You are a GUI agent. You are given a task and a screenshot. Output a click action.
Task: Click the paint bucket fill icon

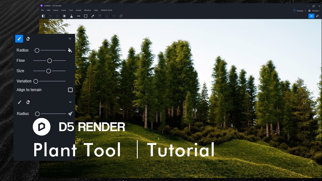[x=70, y=50]
